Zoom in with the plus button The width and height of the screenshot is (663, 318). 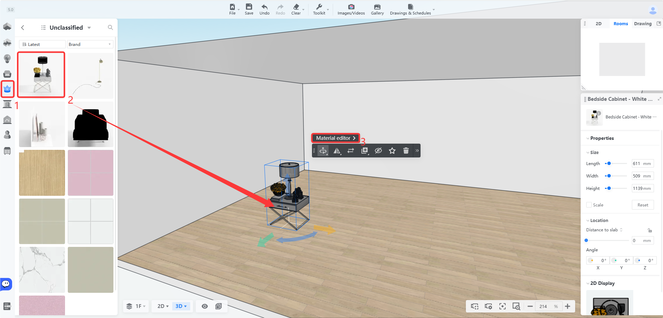(x=568, y=306)
